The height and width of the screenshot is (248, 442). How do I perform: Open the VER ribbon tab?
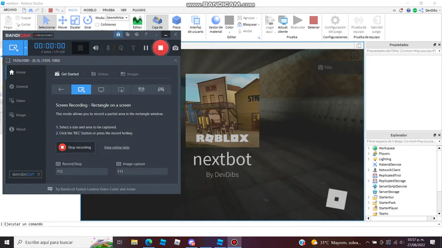[123, 10]
